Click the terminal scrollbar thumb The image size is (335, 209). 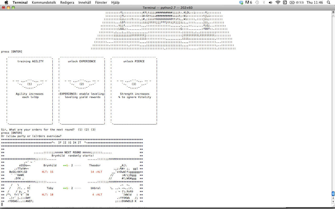(333, 194)
